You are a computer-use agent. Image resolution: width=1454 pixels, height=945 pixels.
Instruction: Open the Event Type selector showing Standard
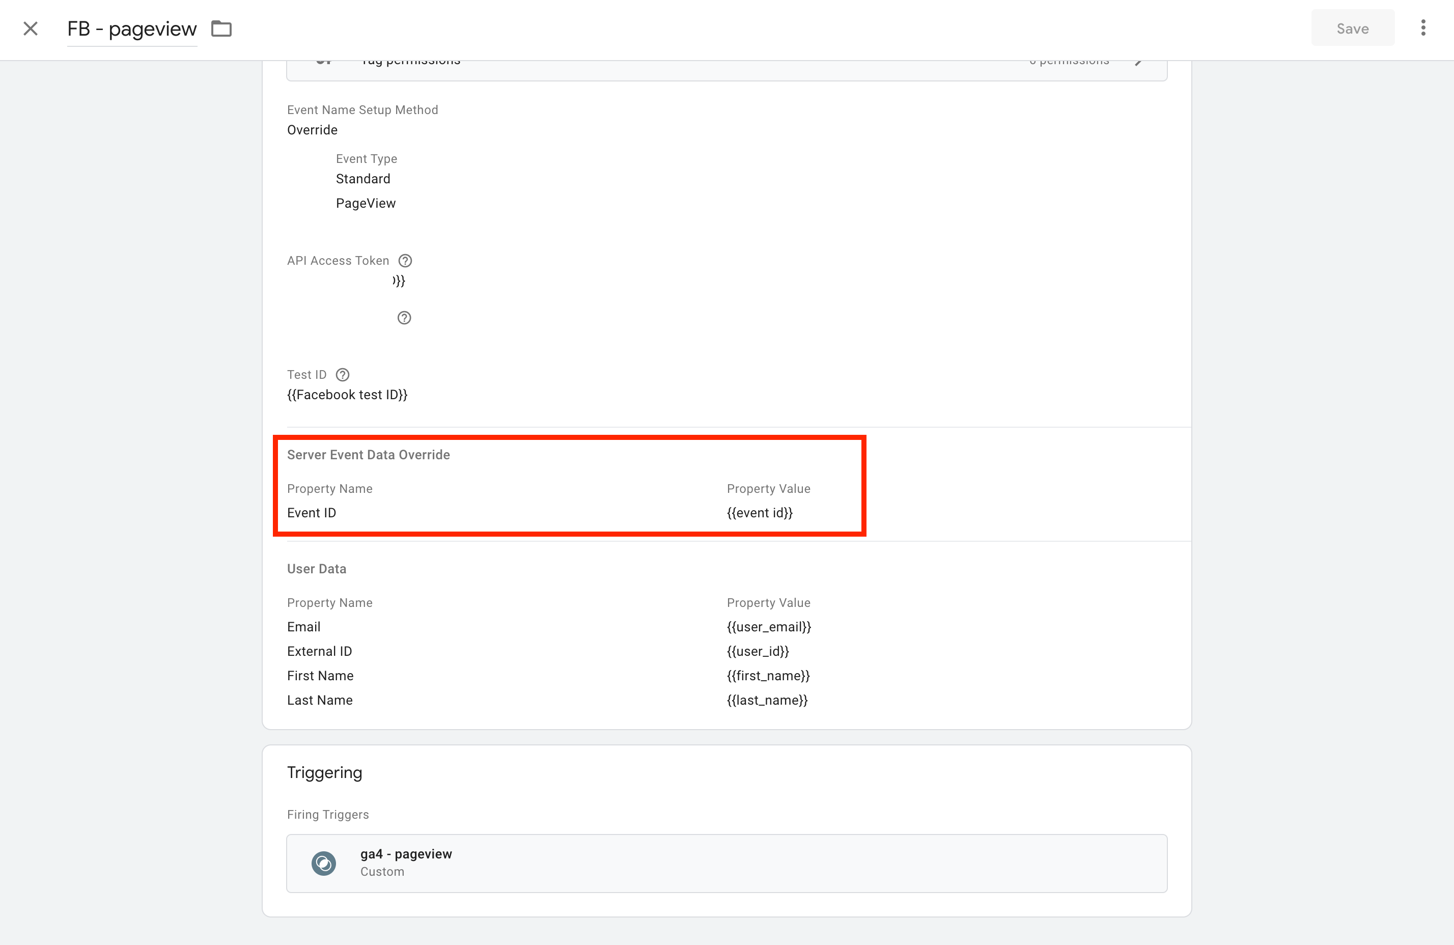tap(363, 178)
